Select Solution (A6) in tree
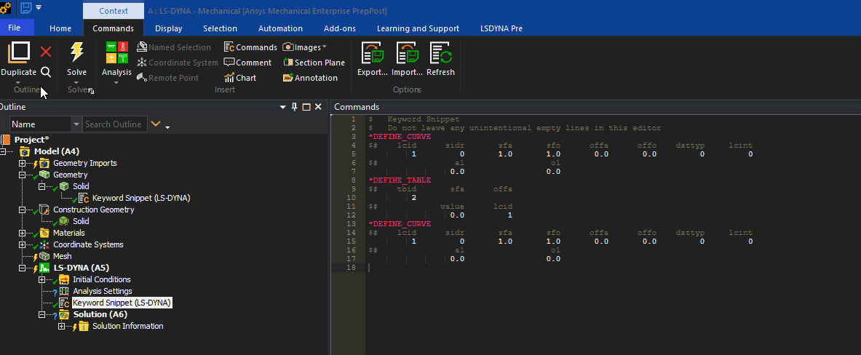This screenshot has width=861, height=355. pos(100,314)
